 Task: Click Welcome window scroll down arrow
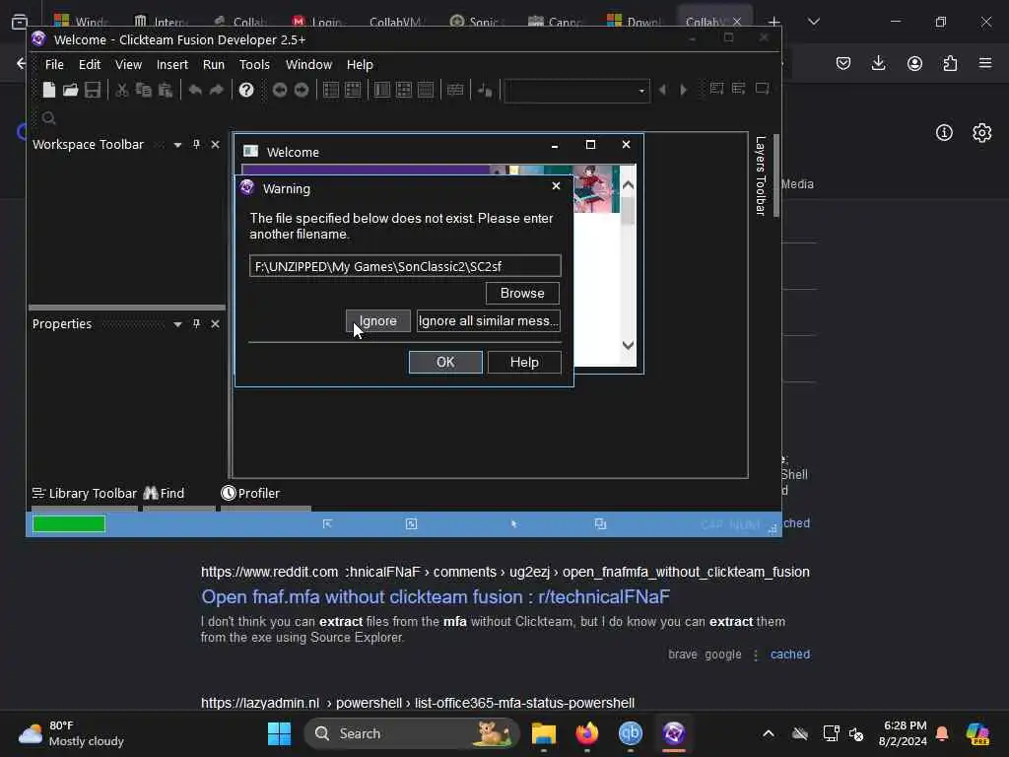click(628, 345)
